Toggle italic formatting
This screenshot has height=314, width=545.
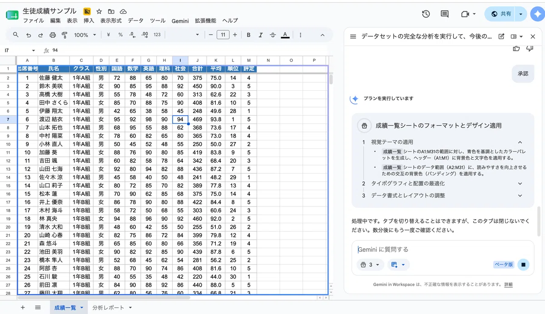261,35
